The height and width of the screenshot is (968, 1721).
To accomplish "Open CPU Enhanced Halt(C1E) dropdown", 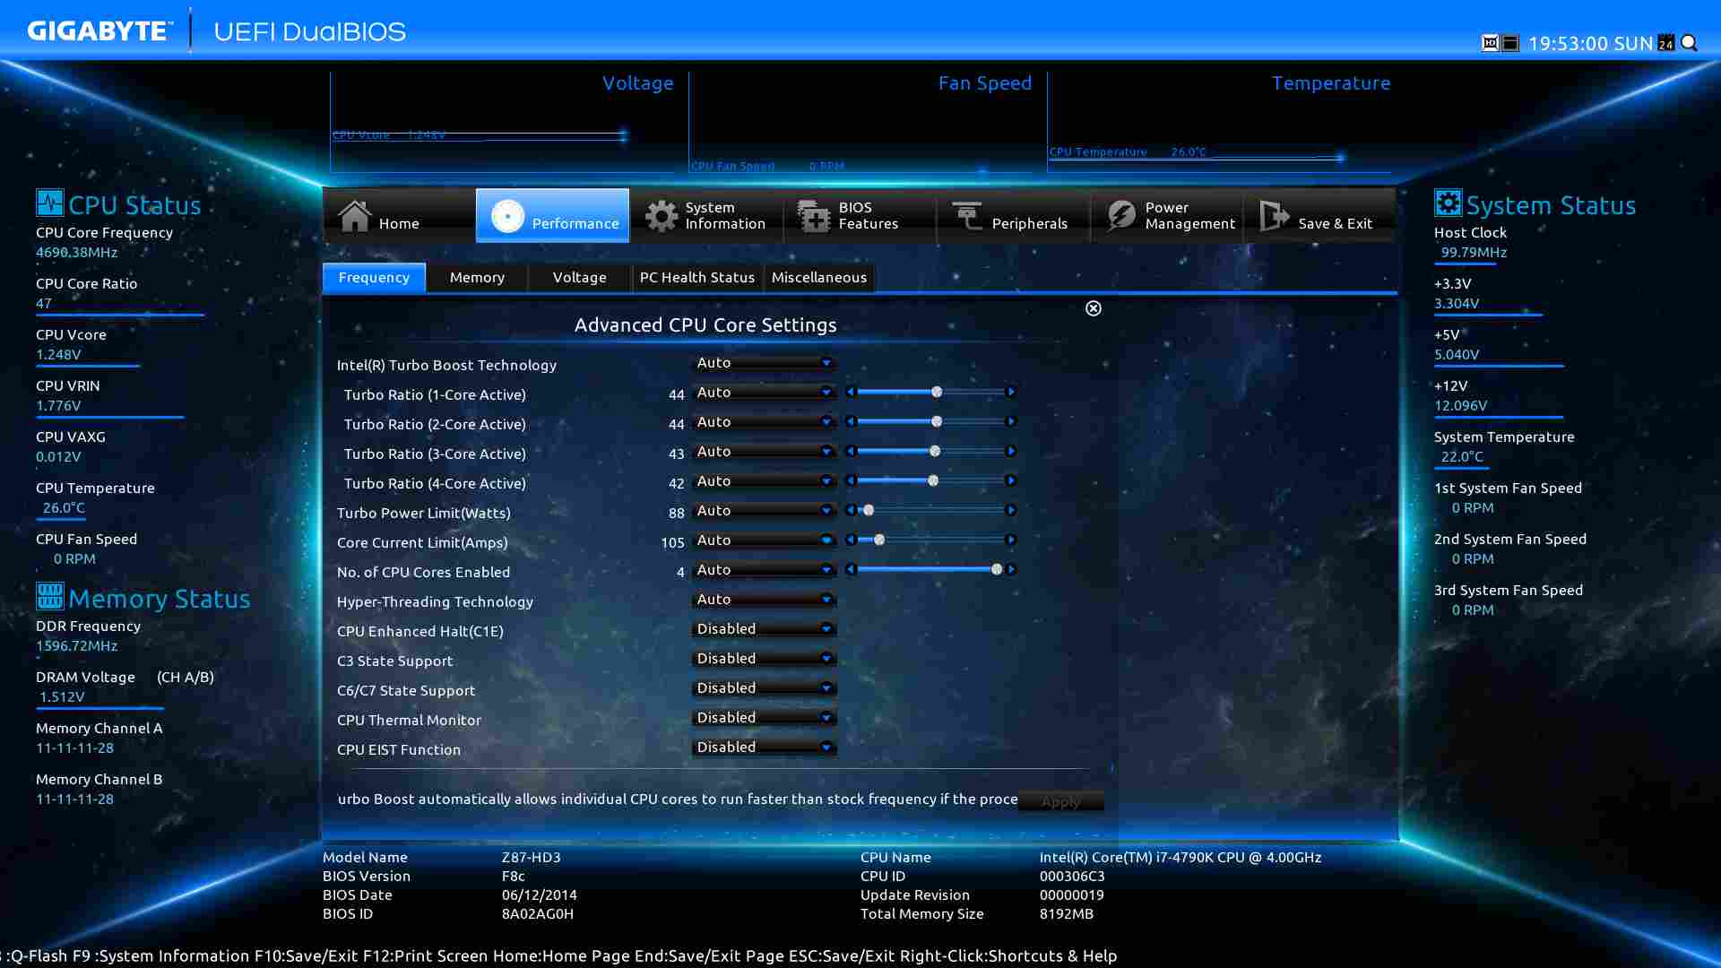I will (x=764, y=629).
